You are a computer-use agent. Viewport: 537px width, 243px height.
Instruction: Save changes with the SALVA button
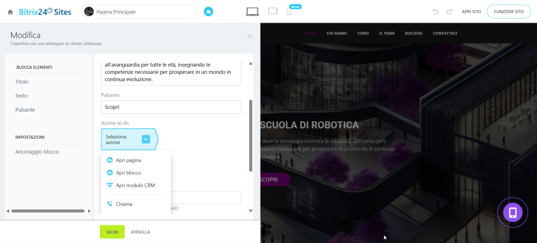point(112,232)
